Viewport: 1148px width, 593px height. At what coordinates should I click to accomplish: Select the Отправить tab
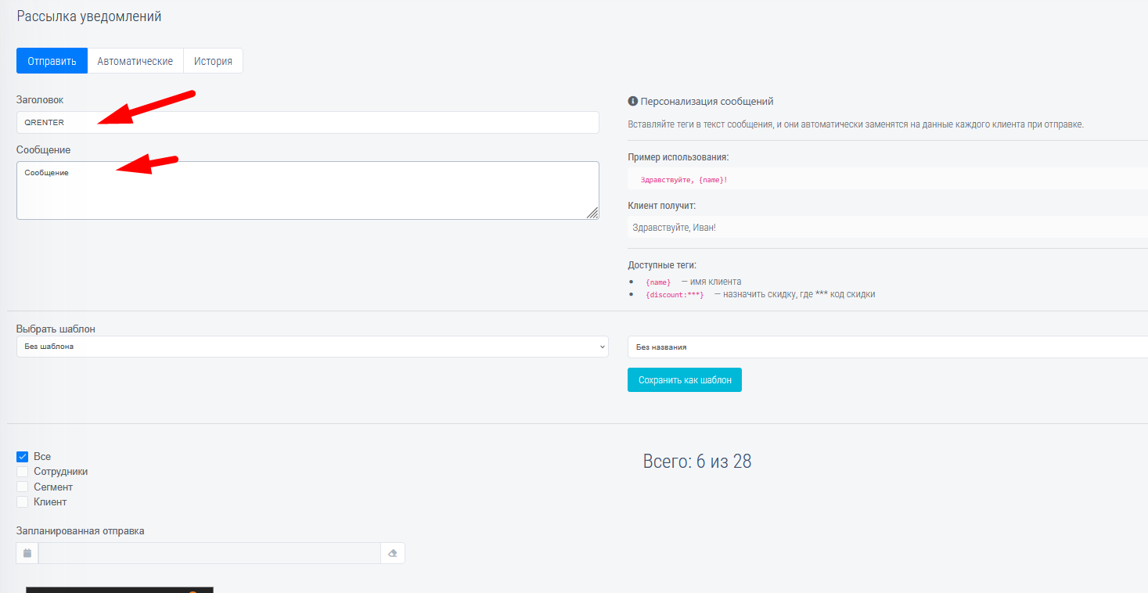52,61
